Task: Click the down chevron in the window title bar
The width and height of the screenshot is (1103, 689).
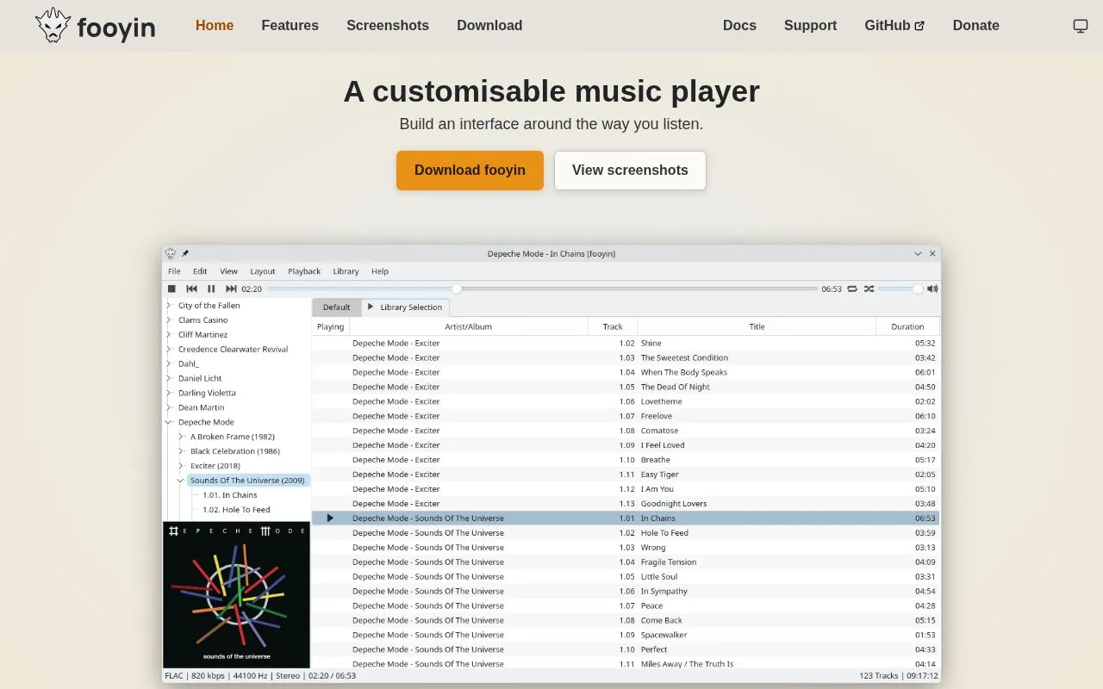Action: click(918, 254)
